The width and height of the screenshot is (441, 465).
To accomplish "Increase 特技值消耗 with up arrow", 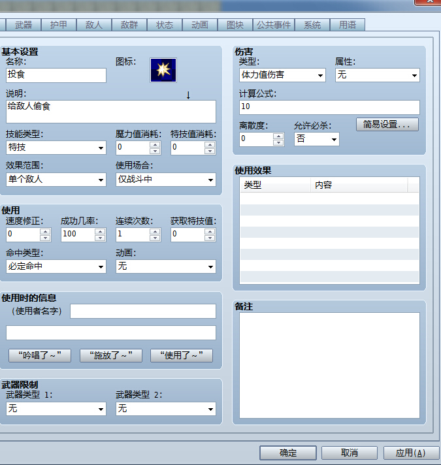I will pos(210,144).
